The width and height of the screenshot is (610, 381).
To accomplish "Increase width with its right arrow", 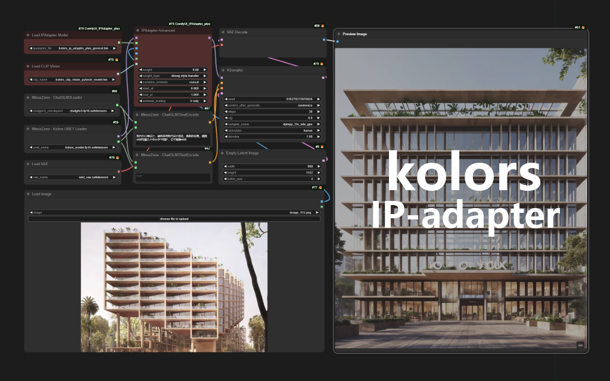I will (x=319, y=166).
